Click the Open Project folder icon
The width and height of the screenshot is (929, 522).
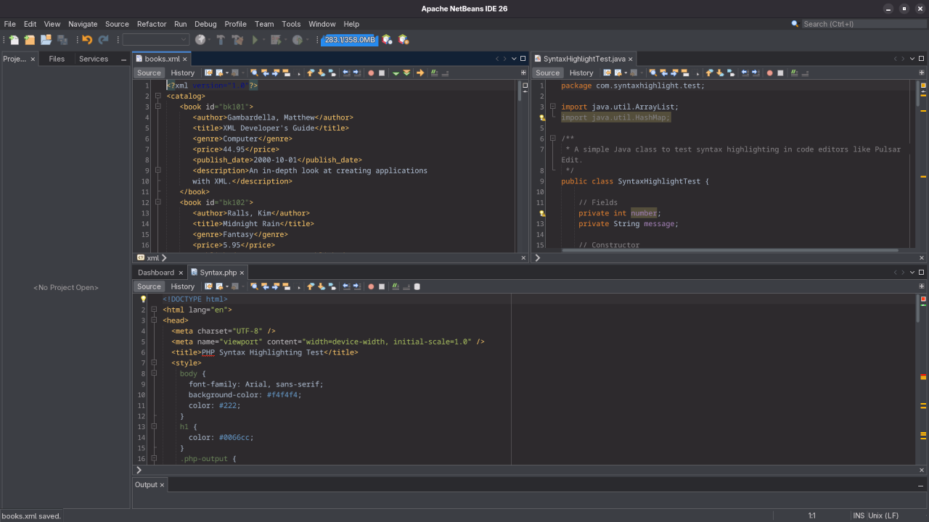click(x=46, y=40)
